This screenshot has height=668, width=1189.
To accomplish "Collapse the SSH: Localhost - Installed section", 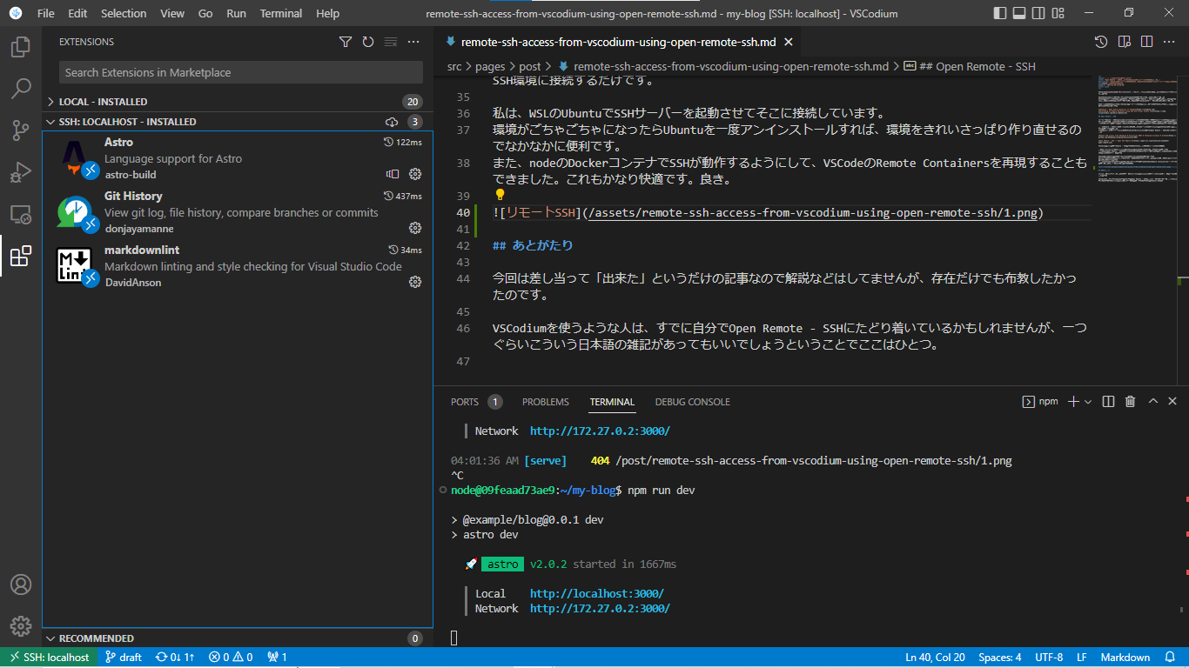I will click(x=238, y=122).
